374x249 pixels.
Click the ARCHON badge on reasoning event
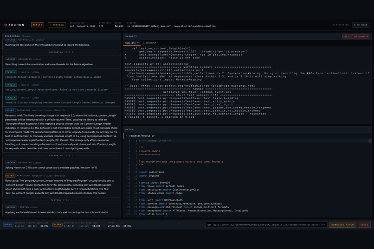tap(11, 162)
